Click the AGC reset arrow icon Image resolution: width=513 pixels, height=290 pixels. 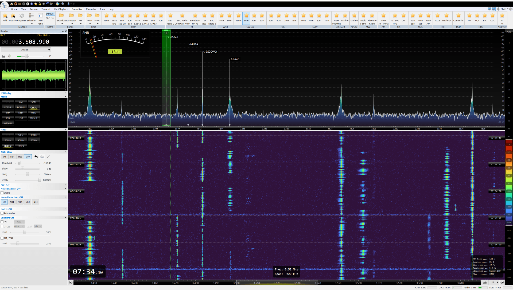point(36,157)
